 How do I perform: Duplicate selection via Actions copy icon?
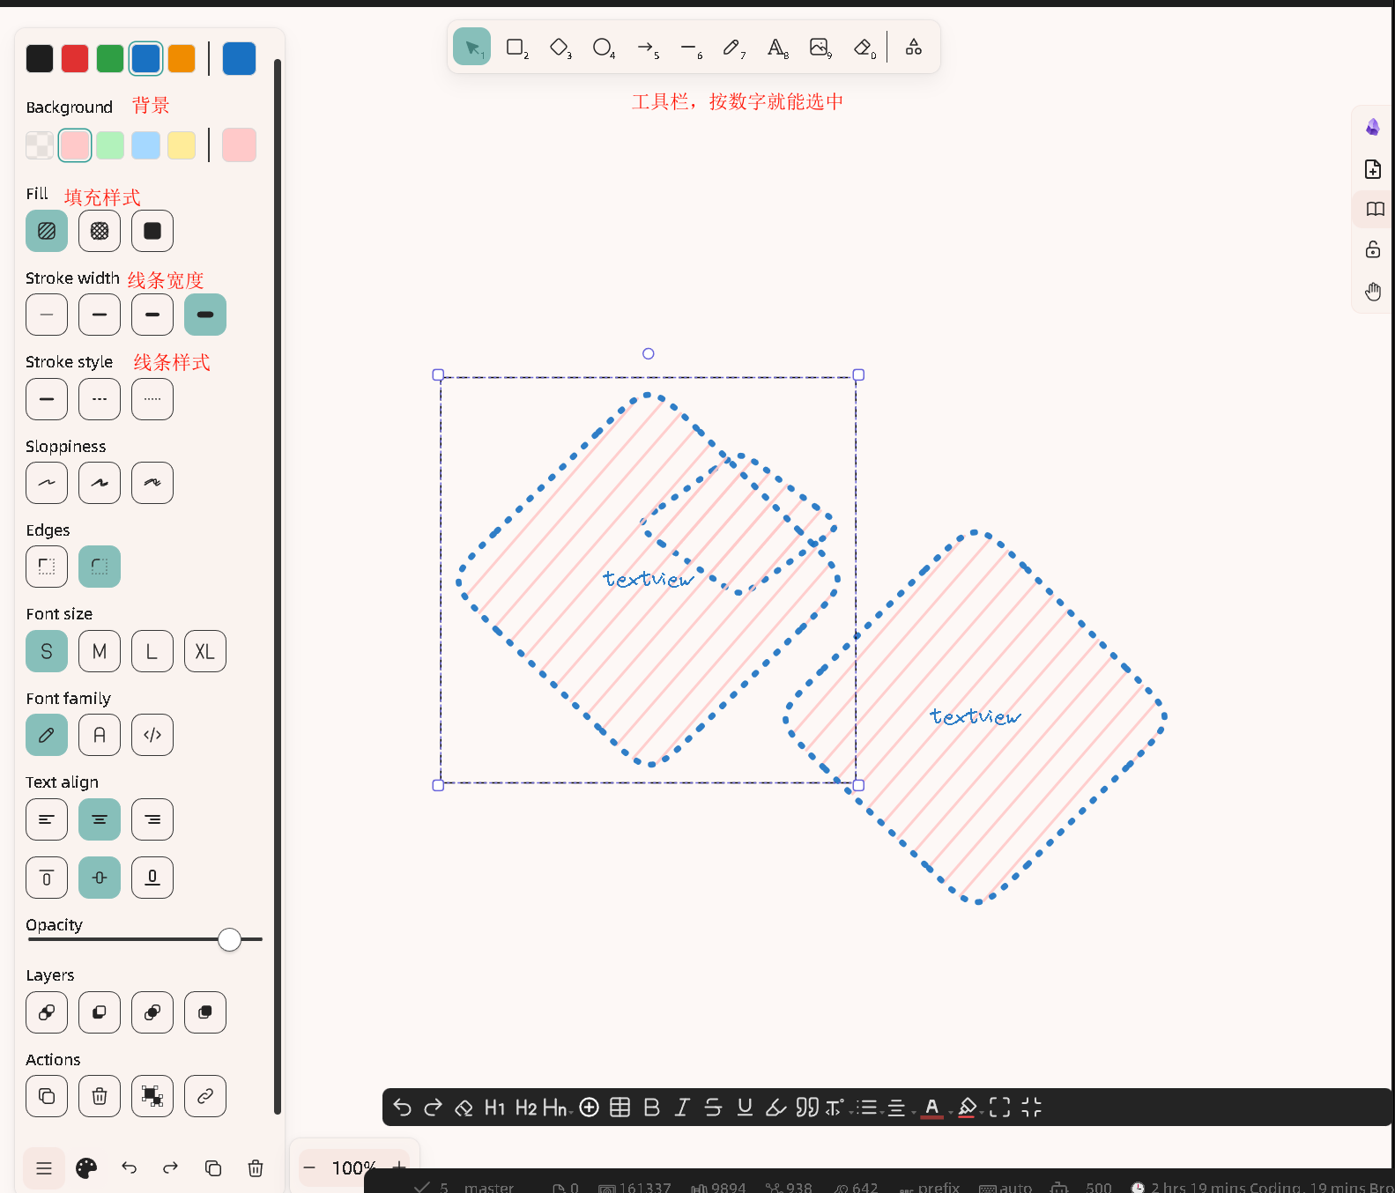click(x=47, y=1096)
